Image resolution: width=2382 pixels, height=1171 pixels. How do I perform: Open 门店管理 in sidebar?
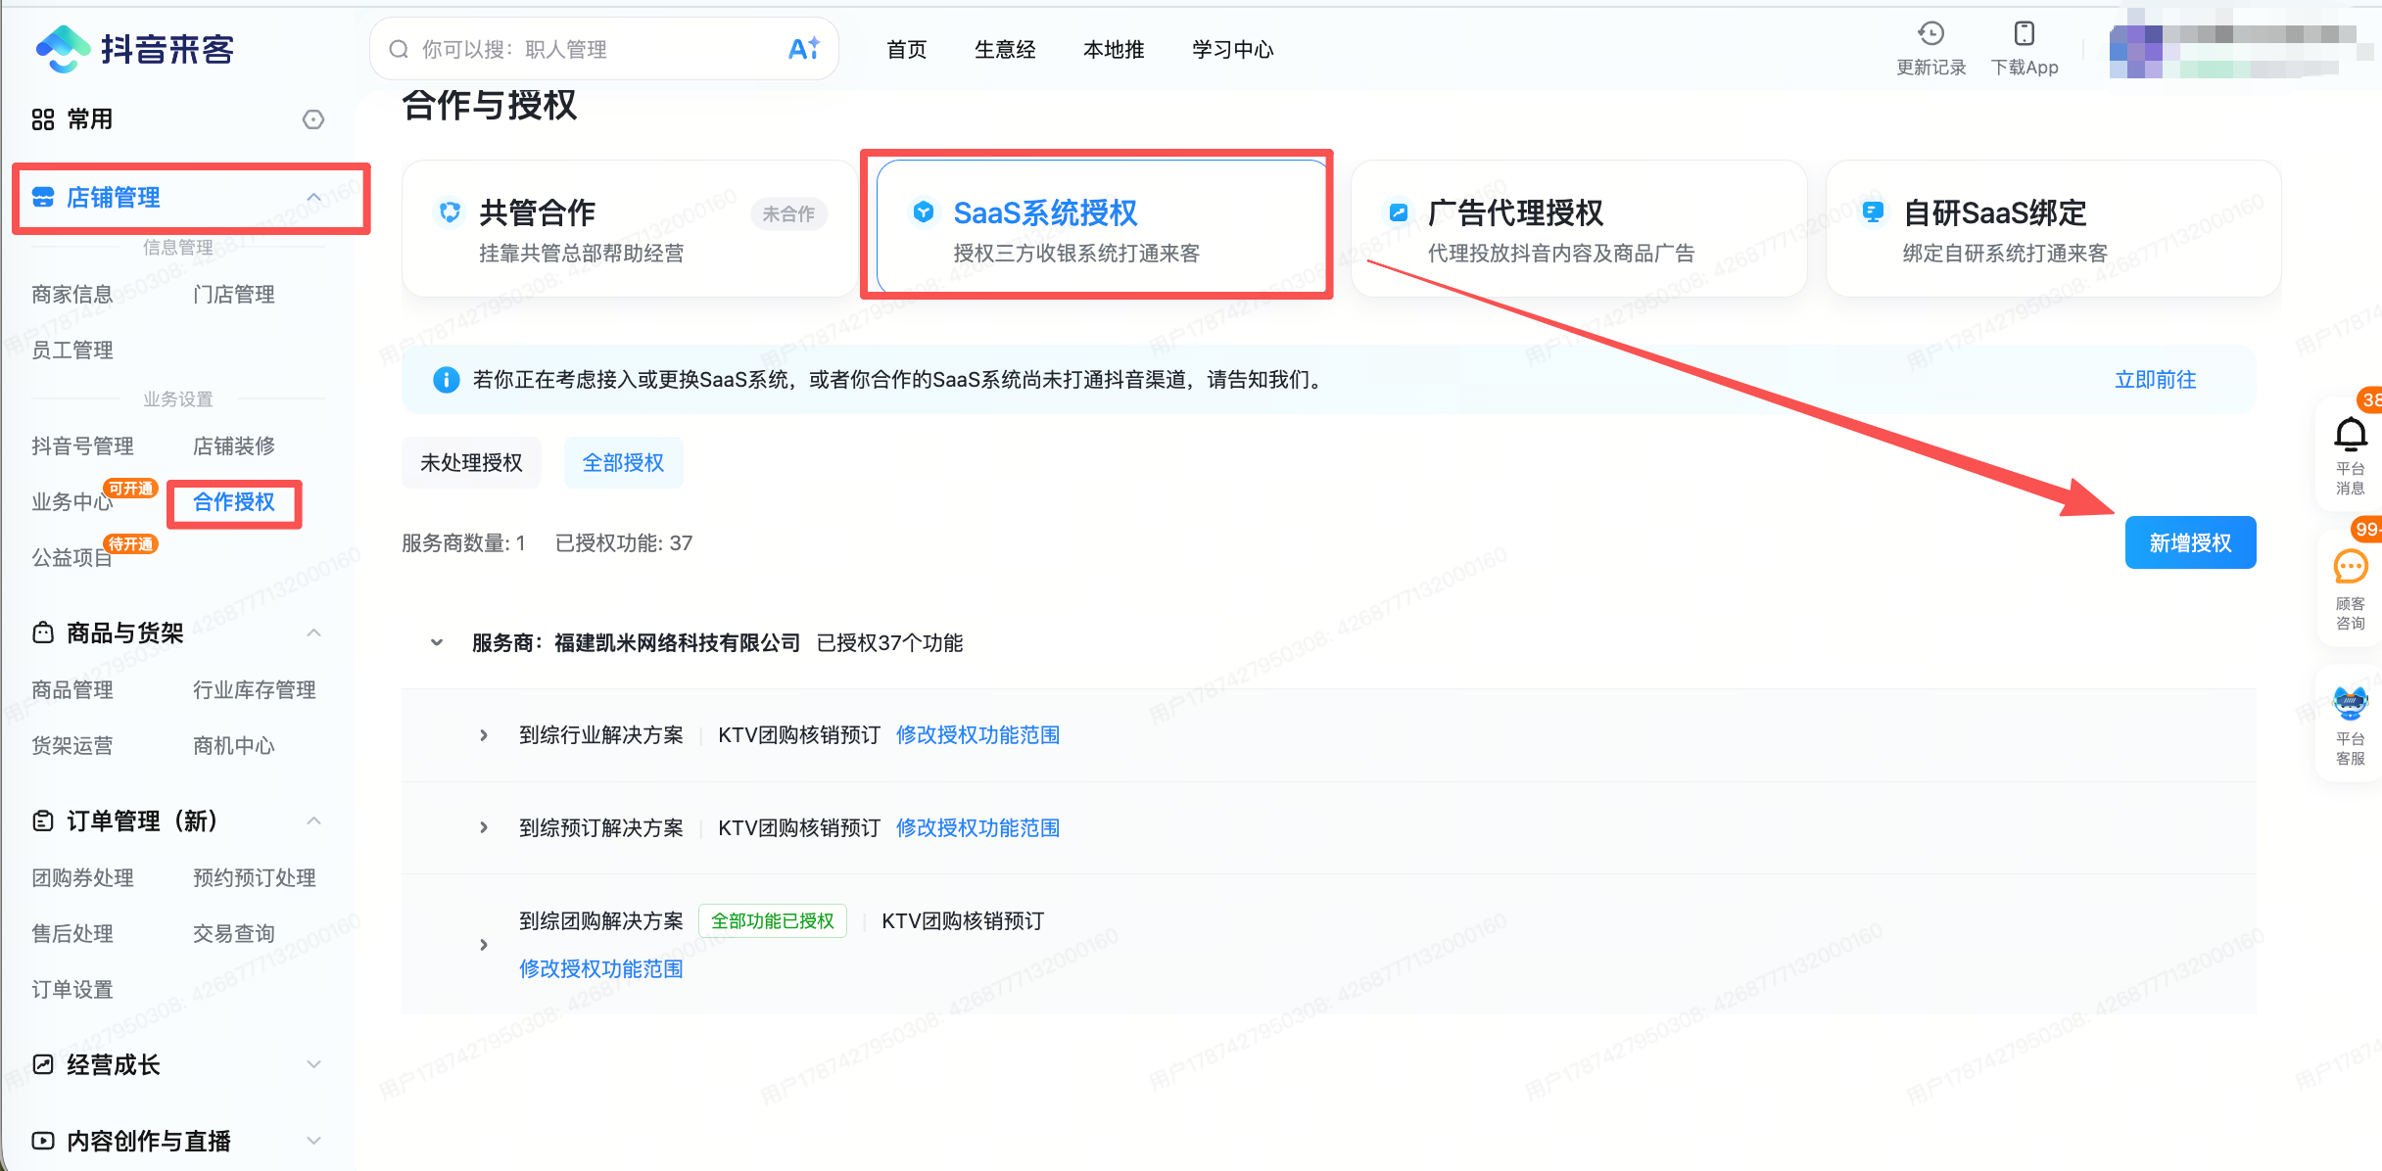coord(233,295)
